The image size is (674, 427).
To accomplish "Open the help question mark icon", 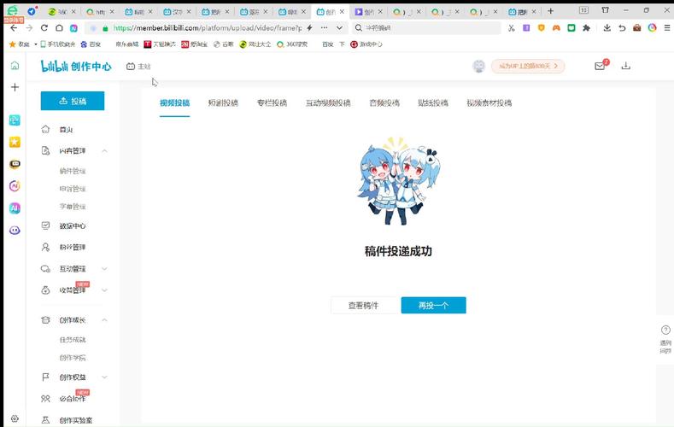I will (x=665, y=330).
